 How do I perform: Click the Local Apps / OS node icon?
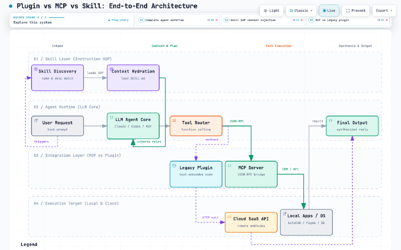pos(284,214)
